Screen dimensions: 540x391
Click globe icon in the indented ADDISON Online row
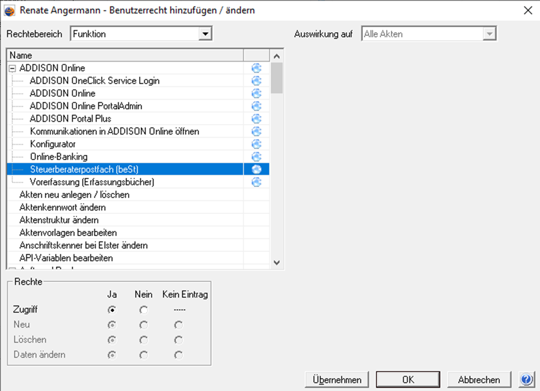coord(257,94)
